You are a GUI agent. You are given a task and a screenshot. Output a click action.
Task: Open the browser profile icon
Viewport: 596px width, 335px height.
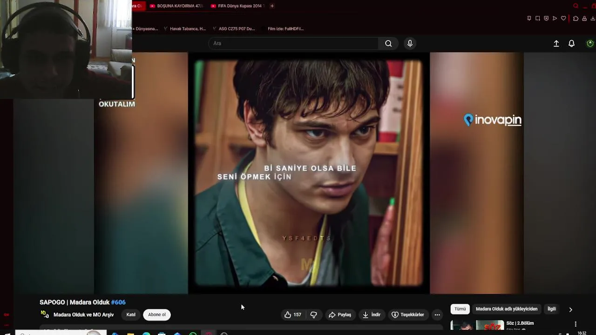tap(584, 19)
